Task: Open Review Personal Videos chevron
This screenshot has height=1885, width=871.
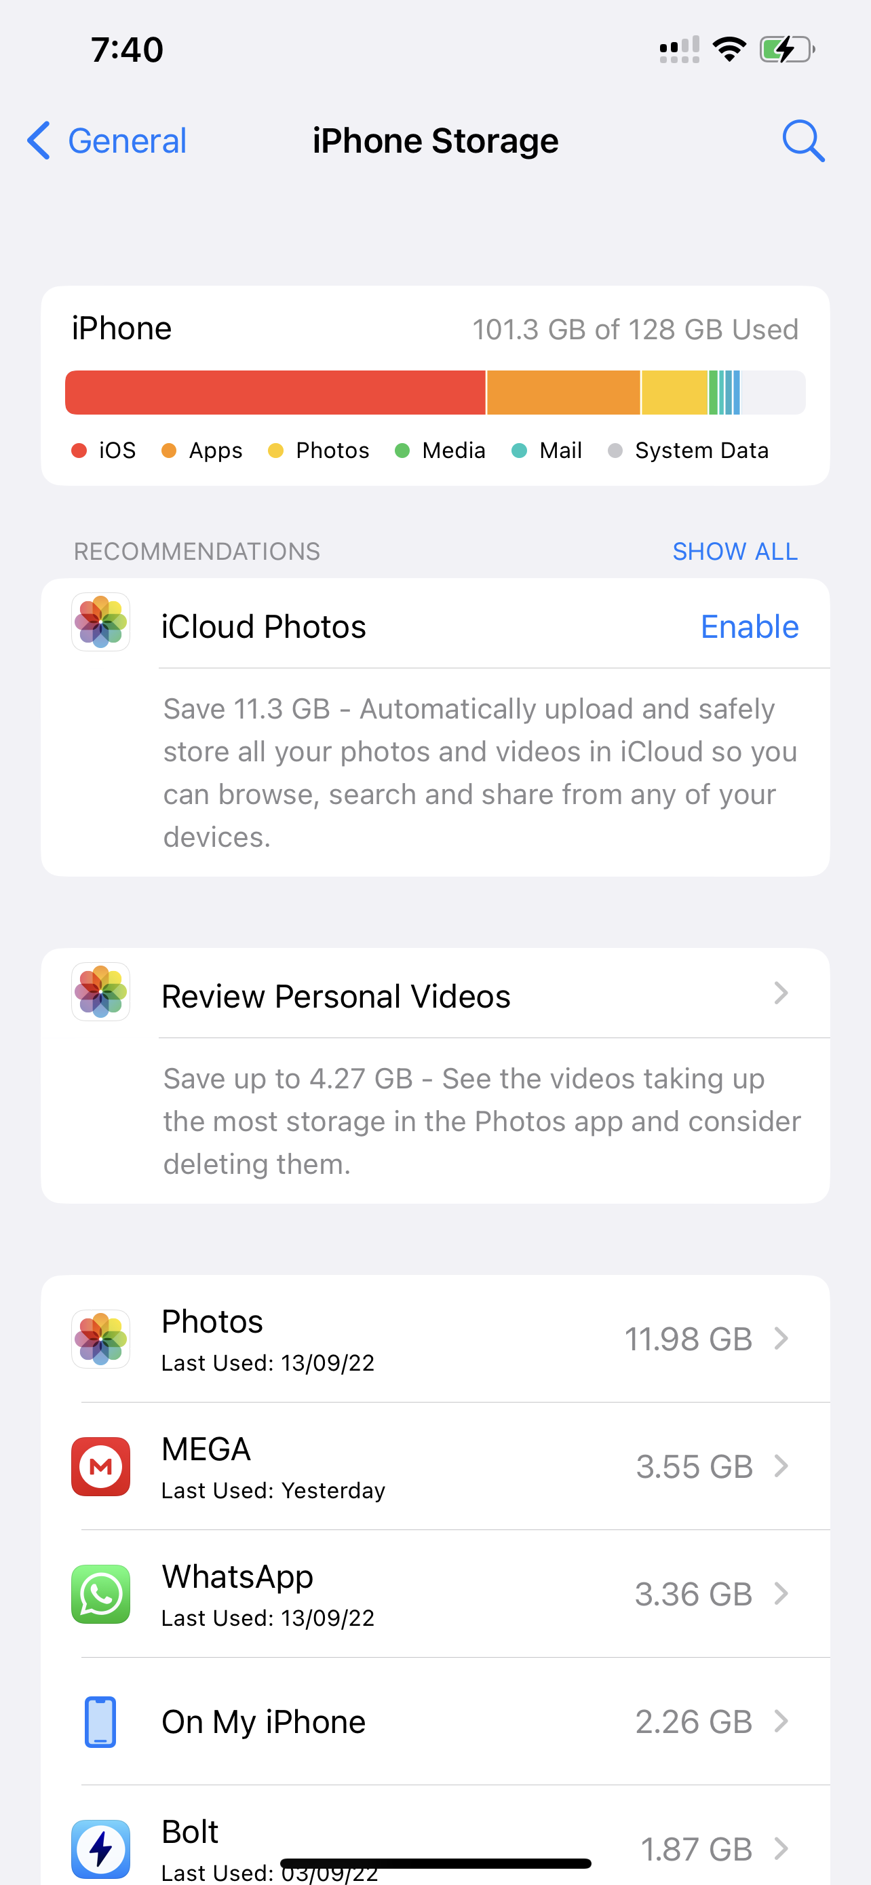Action: pos(781,993)
